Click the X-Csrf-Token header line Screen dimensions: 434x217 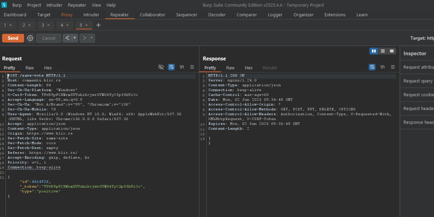click(x=73, y=95)
